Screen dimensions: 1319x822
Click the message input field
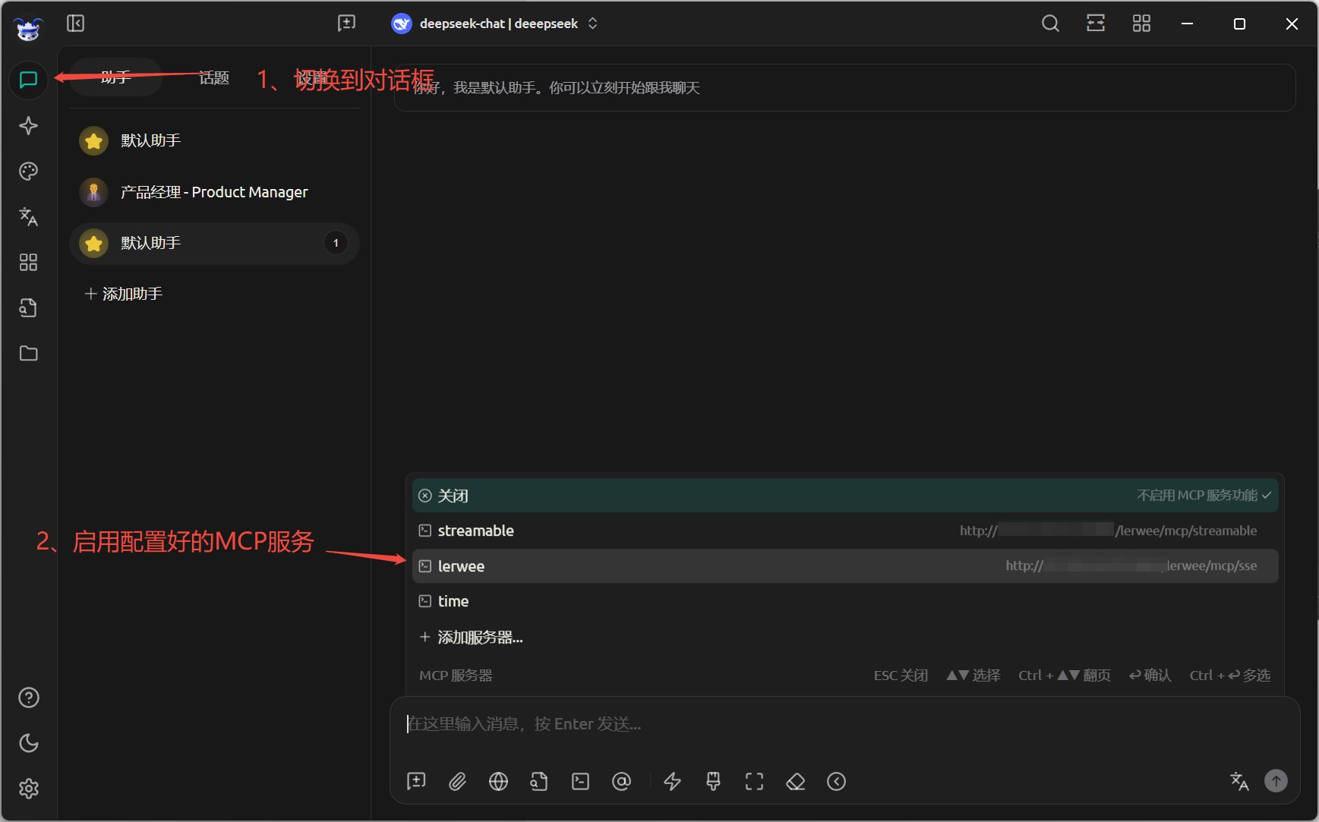click(844, 724)
